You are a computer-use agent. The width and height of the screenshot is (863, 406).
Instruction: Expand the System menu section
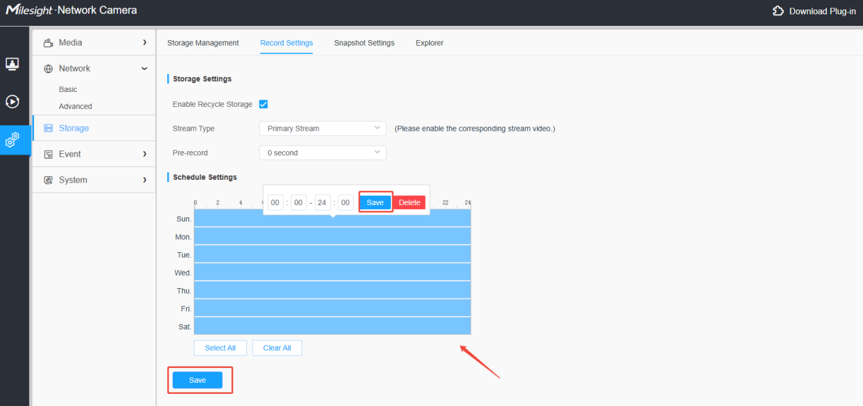94,180
